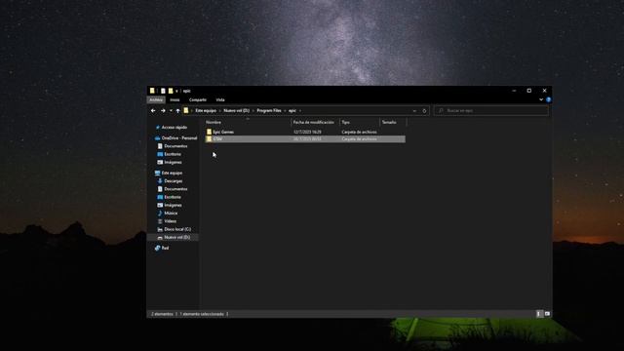Image resolution: width=624 pixels, height=351 pixels.
Task: Expand the chevron after 'epic' in path
Action: click(300, 110)
